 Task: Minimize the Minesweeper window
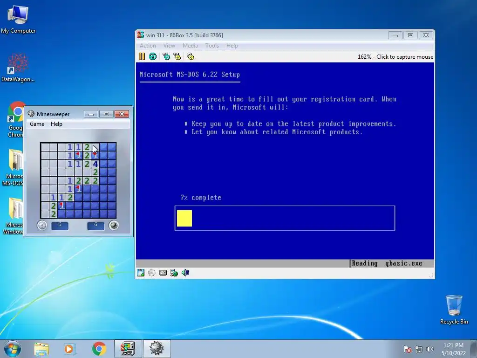91,114
